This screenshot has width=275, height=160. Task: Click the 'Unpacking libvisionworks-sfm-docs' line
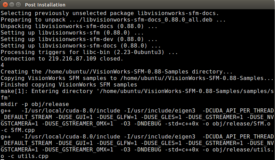click(x=79, y=26)
